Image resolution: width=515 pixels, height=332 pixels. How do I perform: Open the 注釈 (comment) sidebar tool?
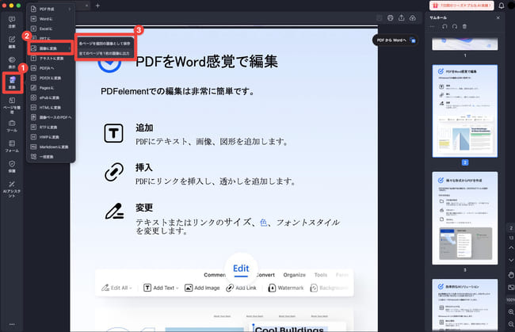pyautogui.click(x=12, y=22)
